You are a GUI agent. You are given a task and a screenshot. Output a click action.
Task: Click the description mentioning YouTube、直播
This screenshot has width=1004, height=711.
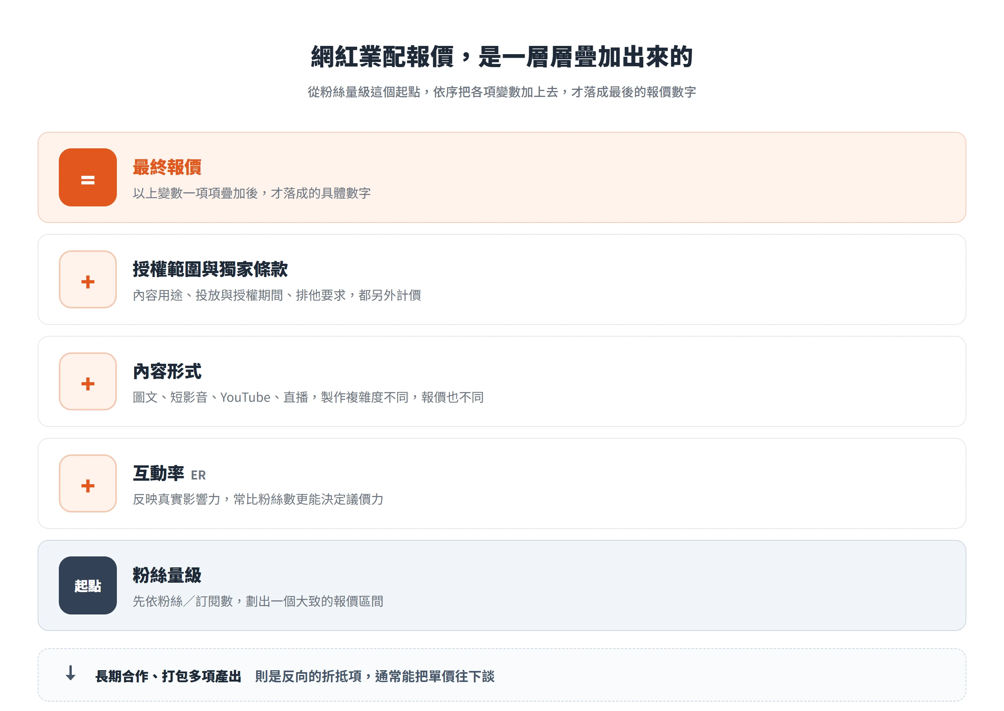pyautogui.click(x=308, y=397)
